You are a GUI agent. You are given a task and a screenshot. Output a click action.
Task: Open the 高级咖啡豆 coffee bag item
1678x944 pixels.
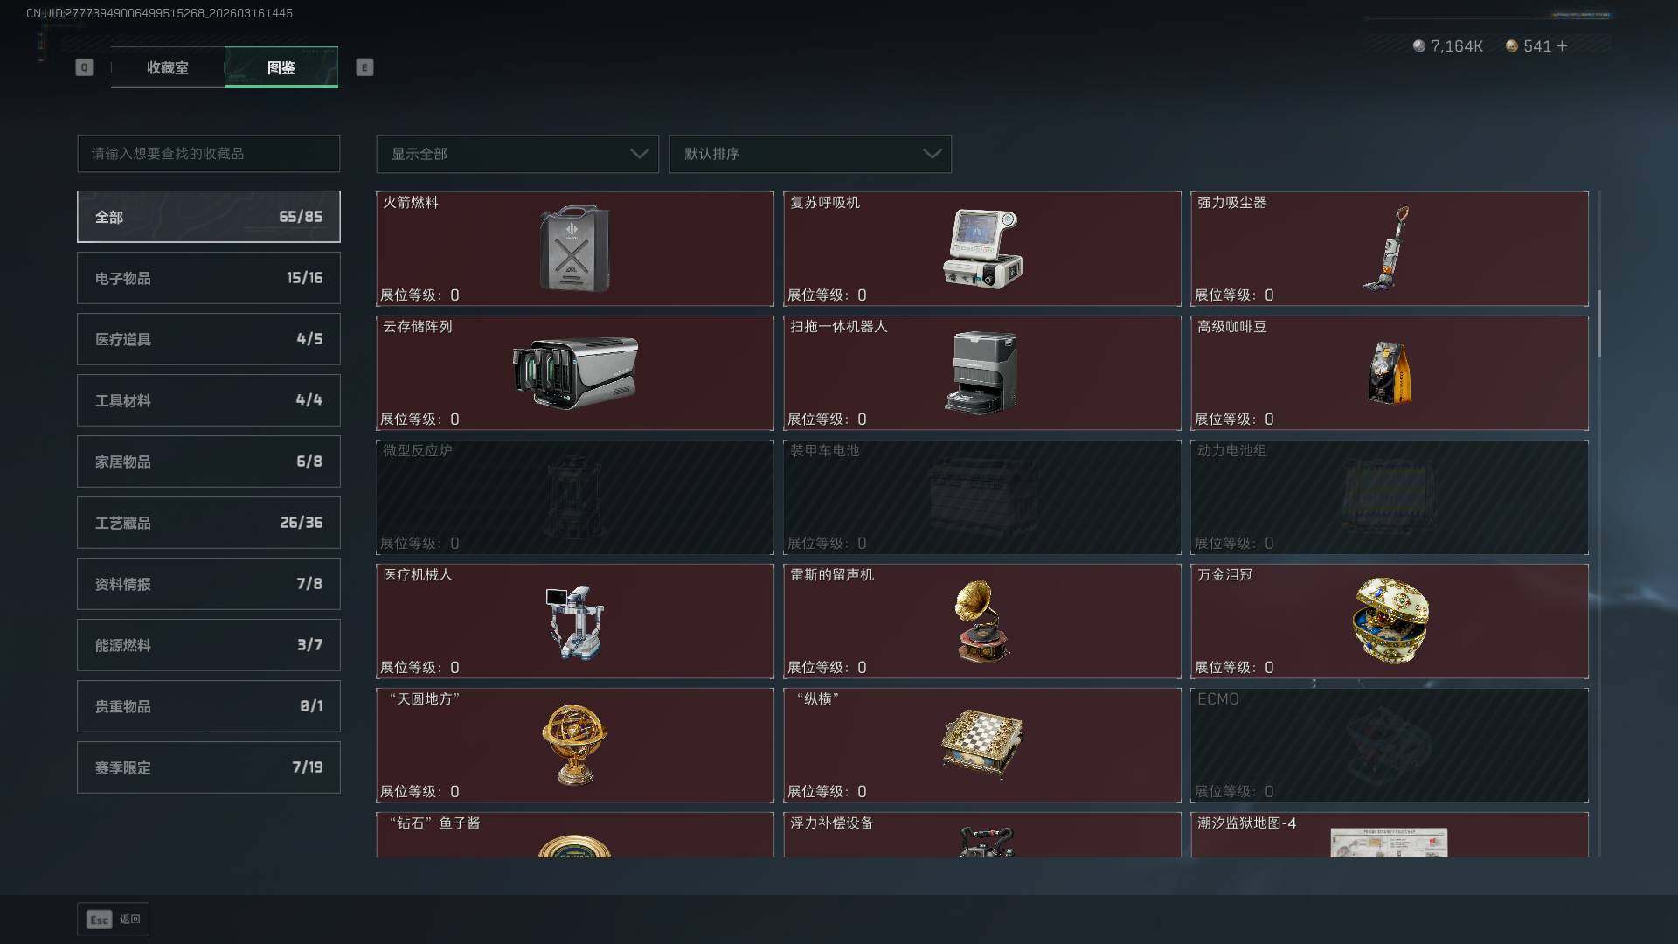point(1389,373)
